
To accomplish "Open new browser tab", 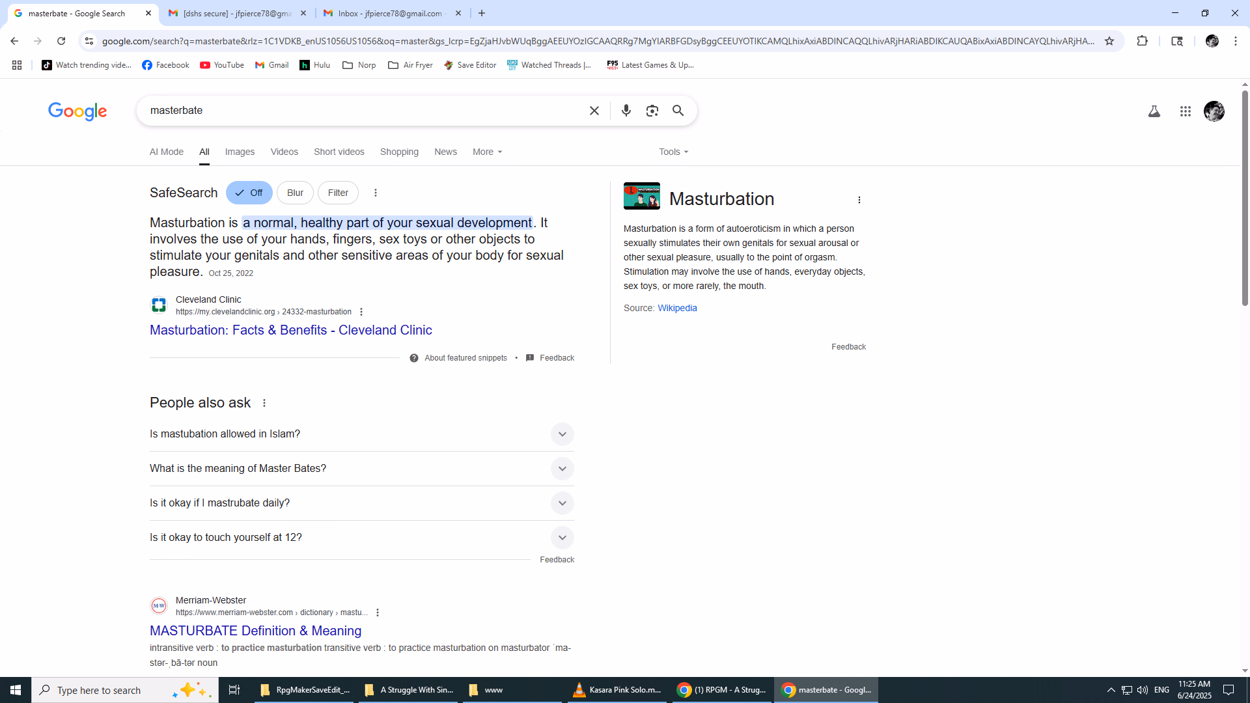I will click(x=482, y=13).
